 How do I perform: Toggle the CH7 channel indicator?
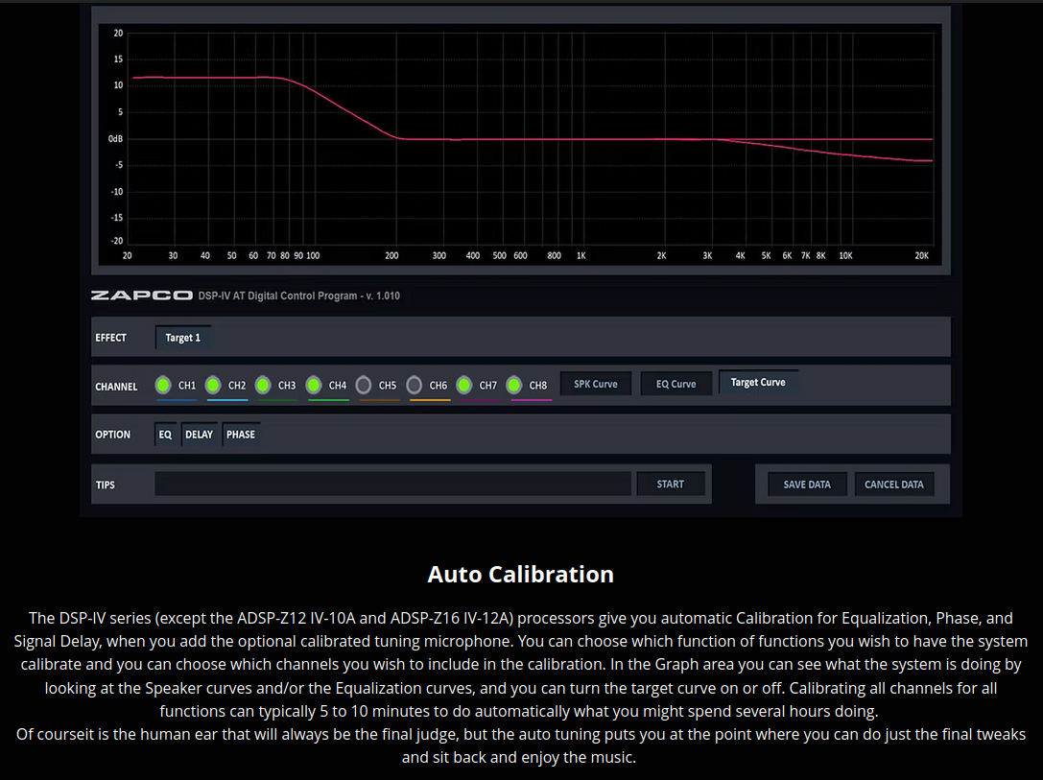(x=464, y=385)
